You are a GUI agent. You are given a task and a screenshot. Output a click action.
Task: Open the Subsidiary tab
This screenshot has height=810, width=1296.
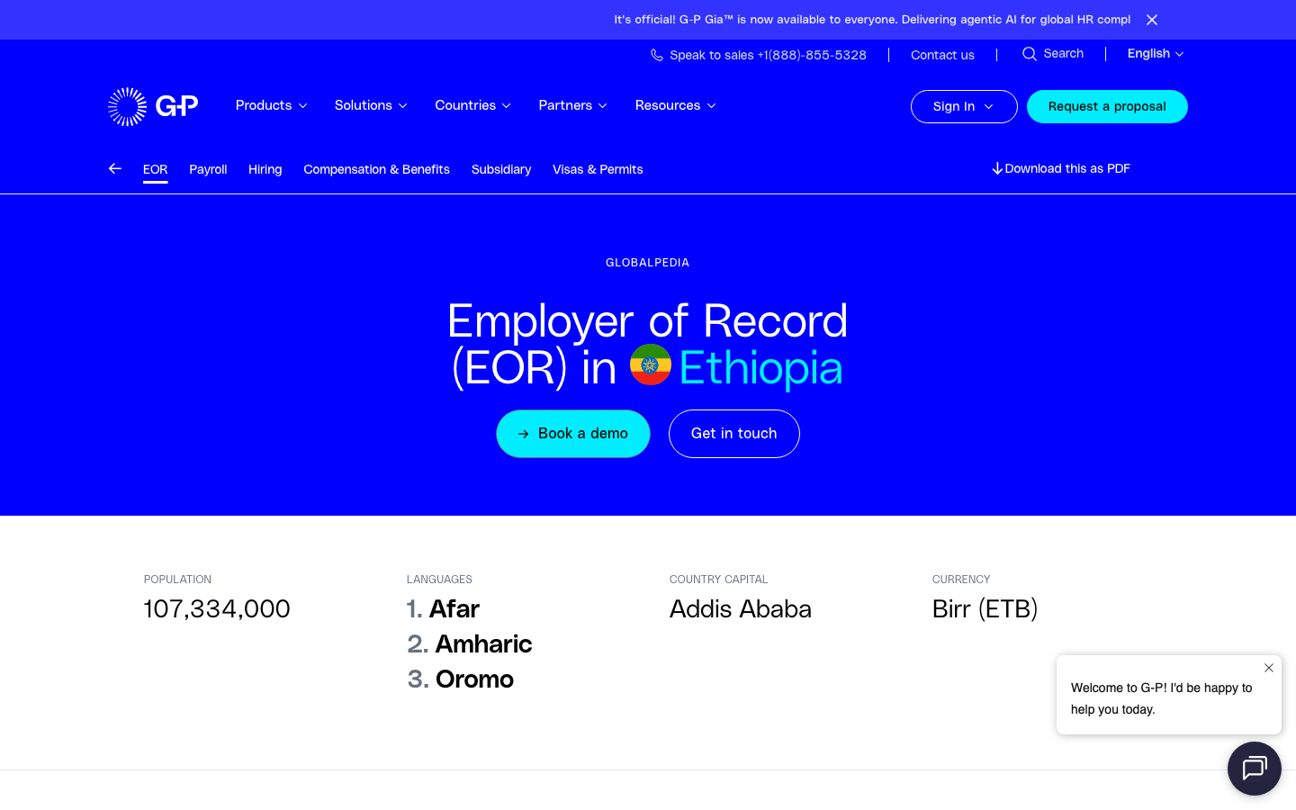[501, 169]
